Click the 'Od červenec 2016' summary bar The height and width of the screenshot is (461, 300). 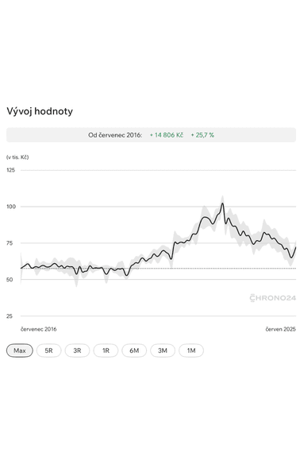(x=151, y=135)
